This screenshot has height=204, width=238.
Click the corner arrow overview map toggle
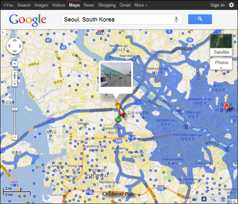pyautogui.click(x=235, y=201)
